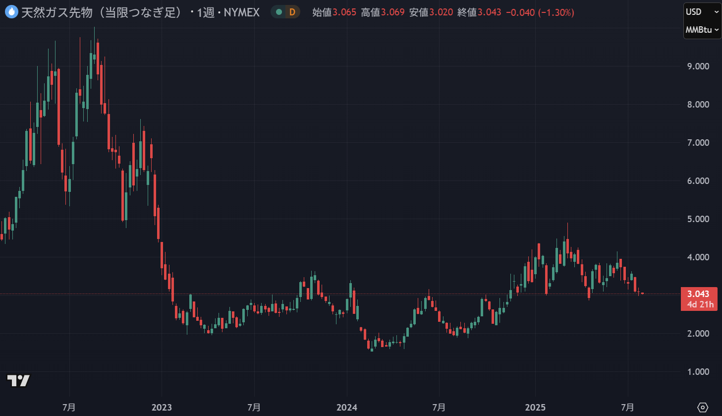The height and width of the screenshot is (416, 722).
Task: Click the 2025 time axis label
Action: coord(535,408)
